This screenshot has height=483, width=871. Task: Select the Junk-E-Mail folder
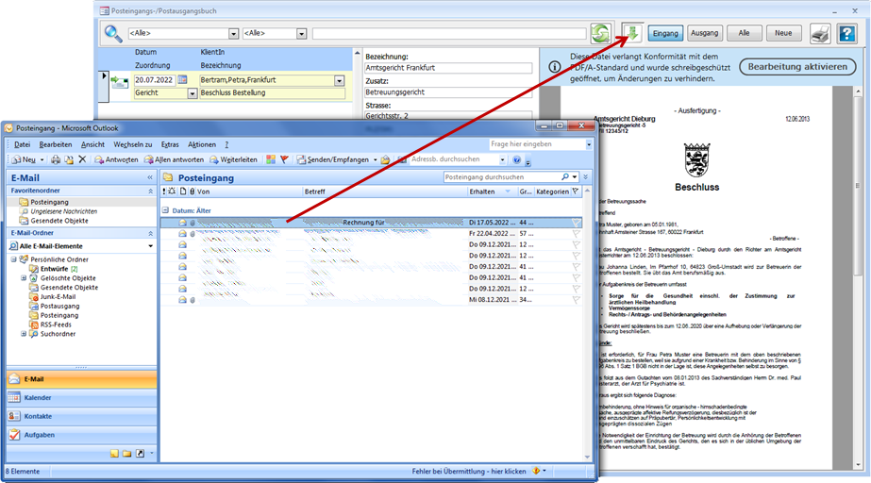click(x=58, y=297)
